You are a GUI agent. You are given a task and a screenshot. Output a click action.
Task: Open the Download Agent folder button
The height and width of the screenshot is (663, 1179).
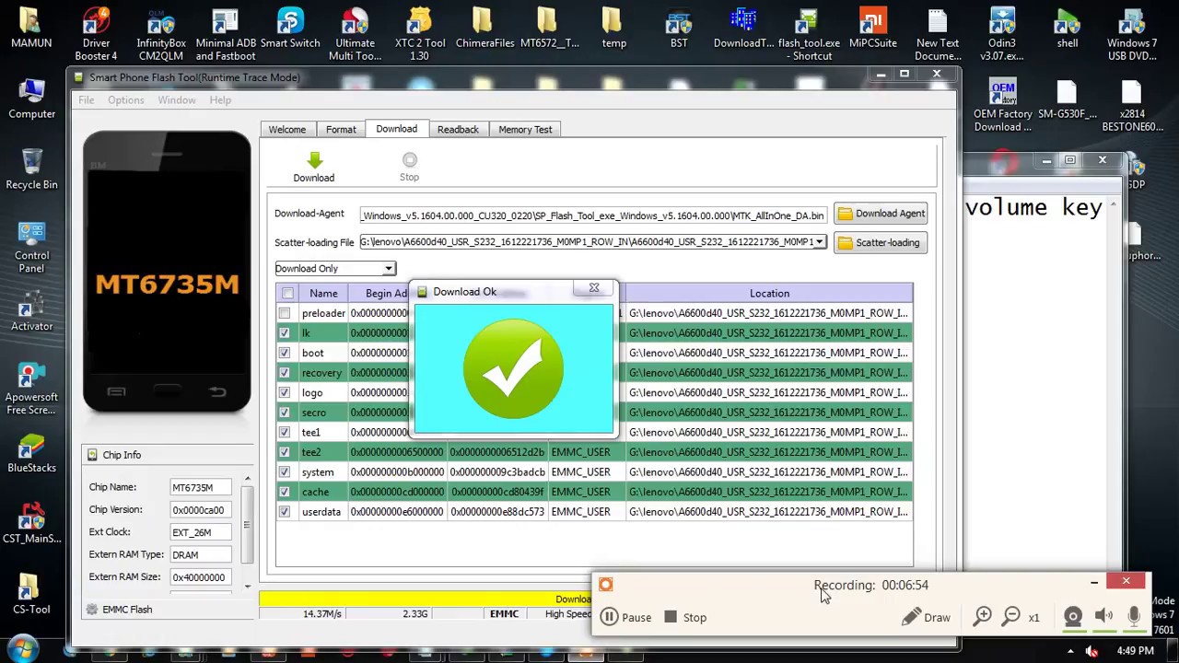click(881, 214)
